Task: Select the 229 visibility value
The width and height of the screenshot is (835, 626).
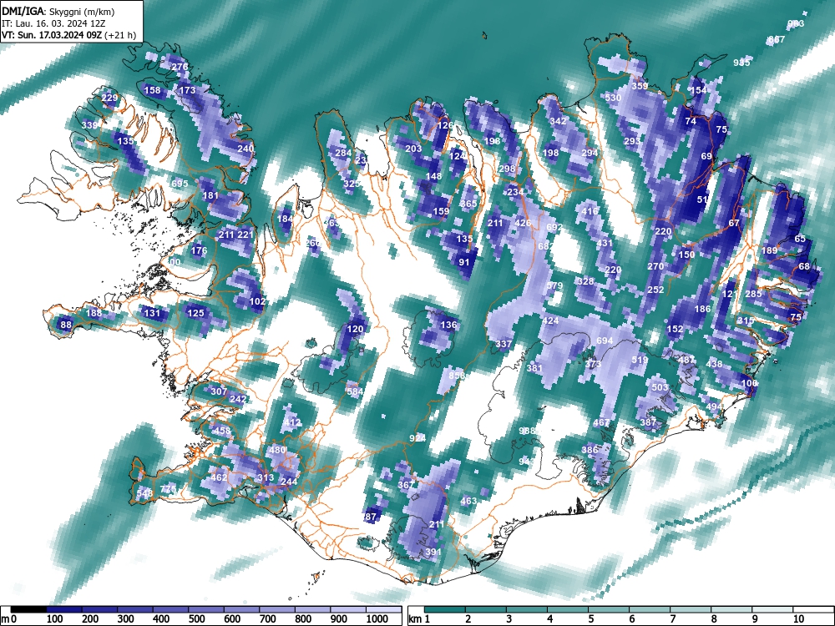Action: click(x=109, y=98)
